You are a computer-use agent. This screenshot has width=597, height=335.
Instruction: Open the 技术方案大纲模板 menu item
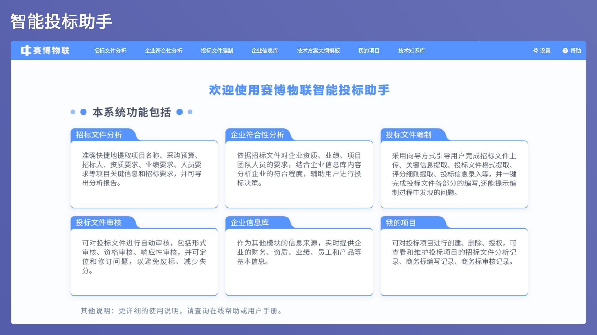pos(318,51)
